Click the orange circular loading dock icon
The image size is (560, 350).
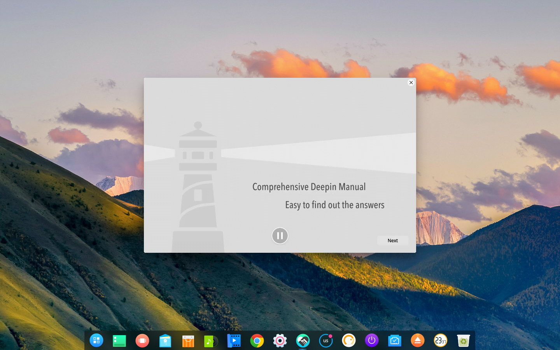(x=349, y=341)
